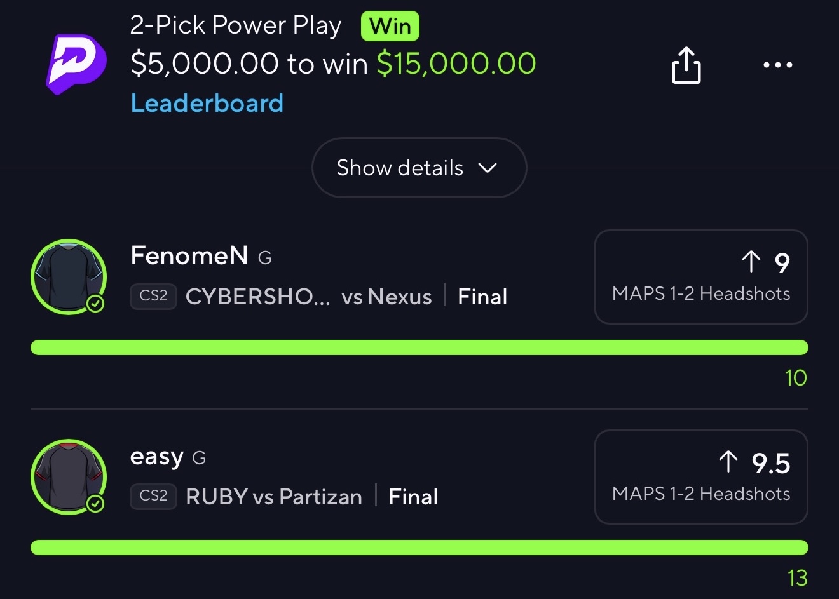Tap the up arrow next to 9

[751, 262]
